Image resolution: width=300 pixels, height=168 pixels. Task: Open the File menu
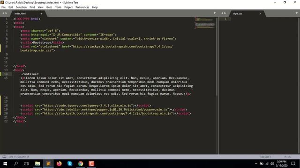[x=3, y=7]
